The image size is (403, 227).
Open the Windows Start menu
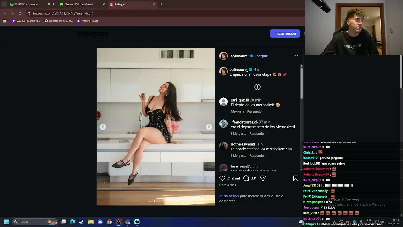click(x=7, y=222)
